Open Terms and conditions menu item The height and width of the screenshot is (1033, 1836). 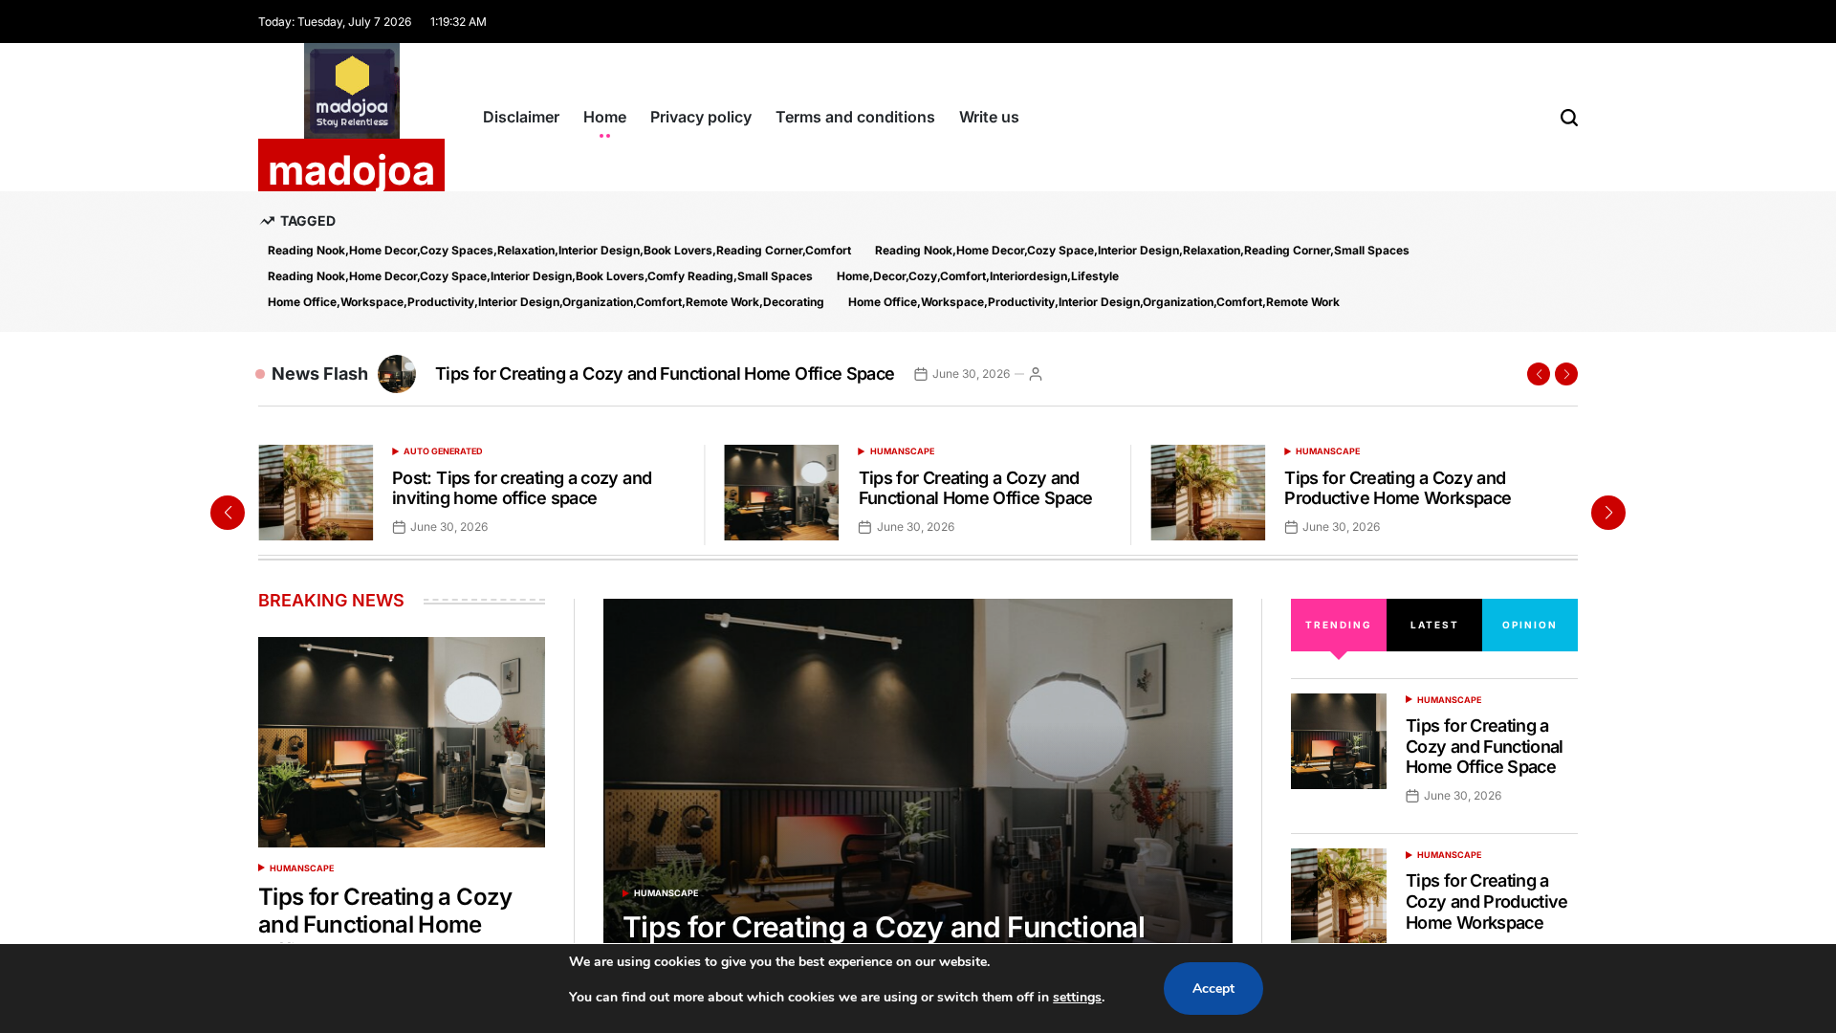pos(855,117)
